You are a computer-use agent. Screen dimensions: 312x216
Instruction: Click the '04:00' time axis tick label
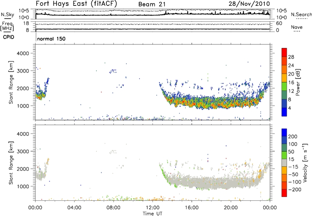tap(74, 208)
